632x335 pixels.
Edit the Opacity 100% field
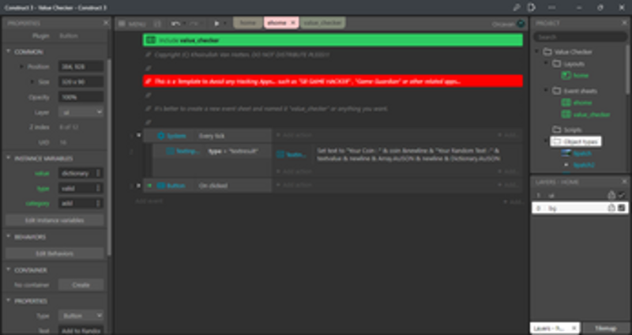click(81, 97)
